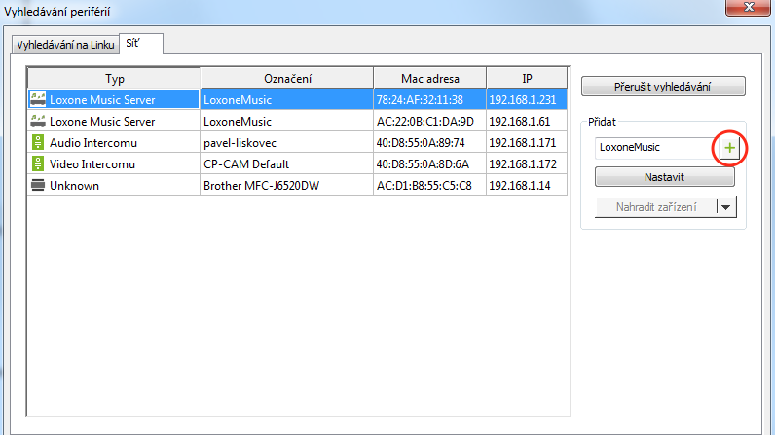
Task: Click MAC address 78:24:AF:32:11:38
Action: coord(420,100)
